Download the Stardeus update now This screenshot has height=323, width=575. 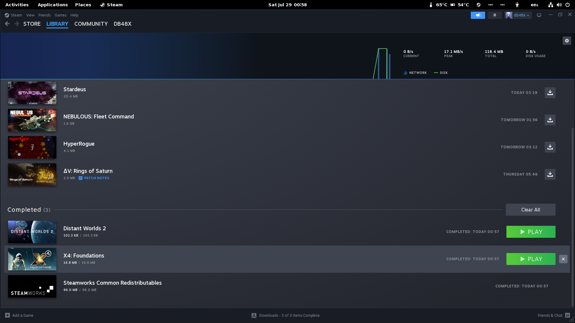pyautogui.click(x=550, y=93)
